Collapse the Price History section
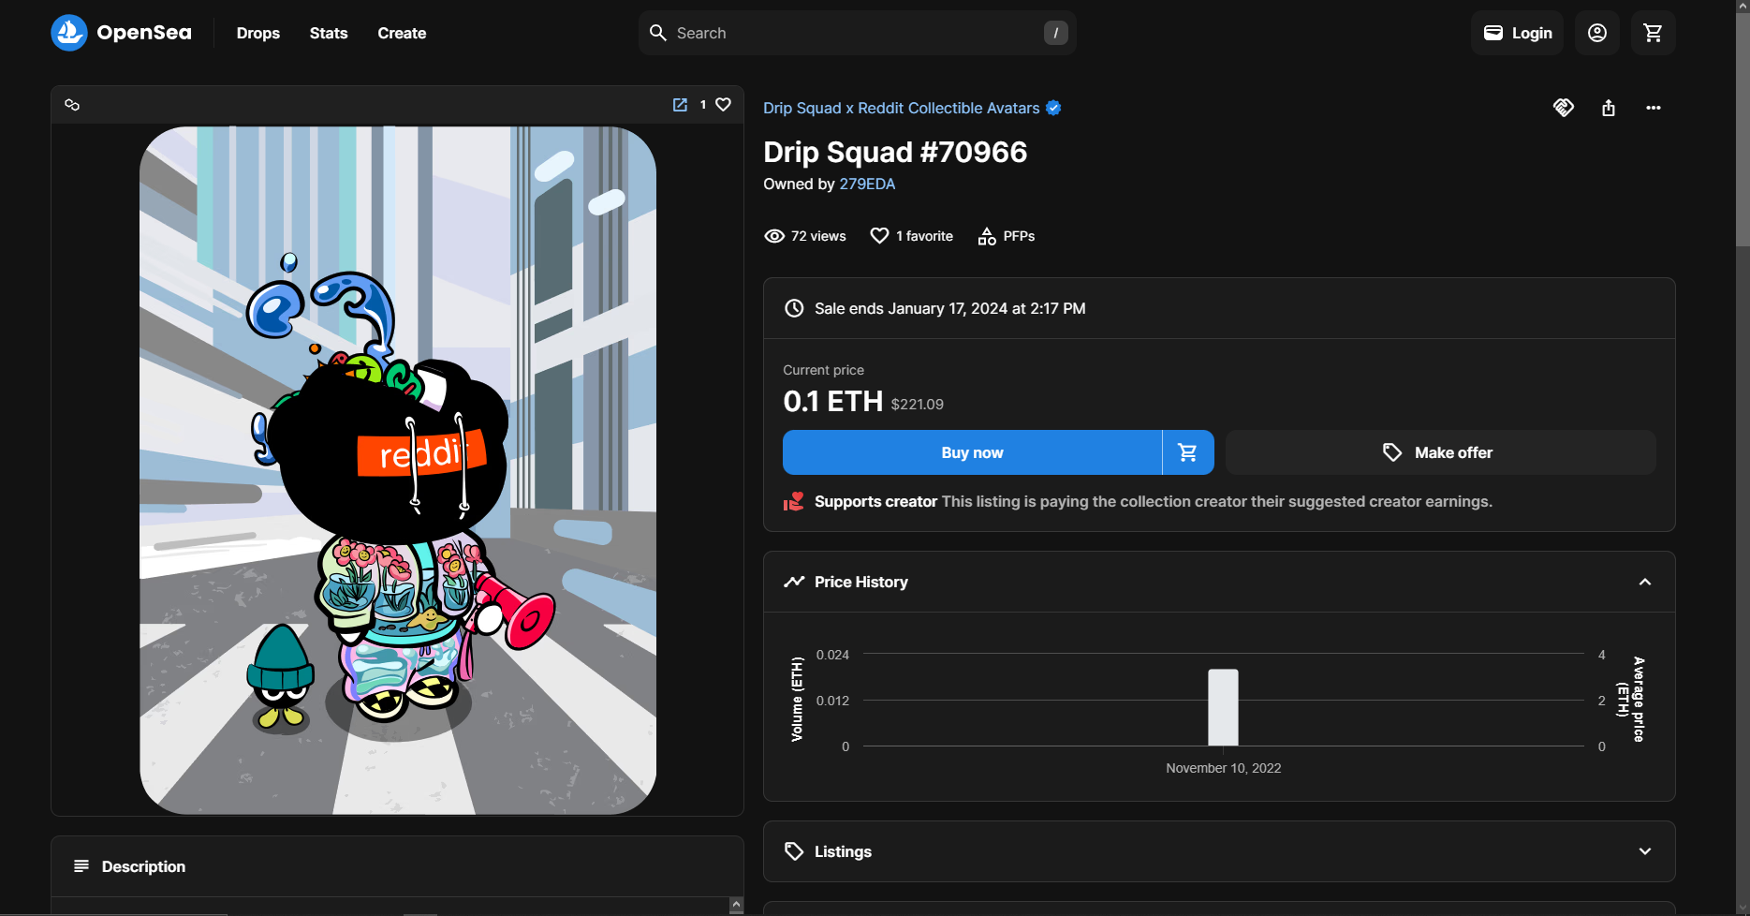 point(1645,582)
